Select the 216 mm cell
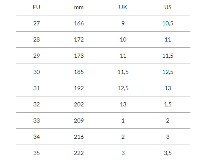 click(x=79, y=137)
